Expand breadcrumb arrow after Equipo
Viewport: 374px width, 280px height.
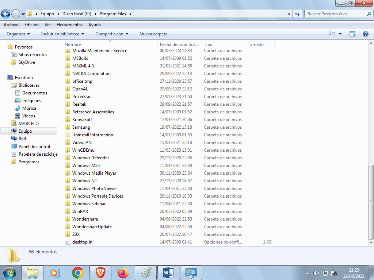click(x=58, y=14)
